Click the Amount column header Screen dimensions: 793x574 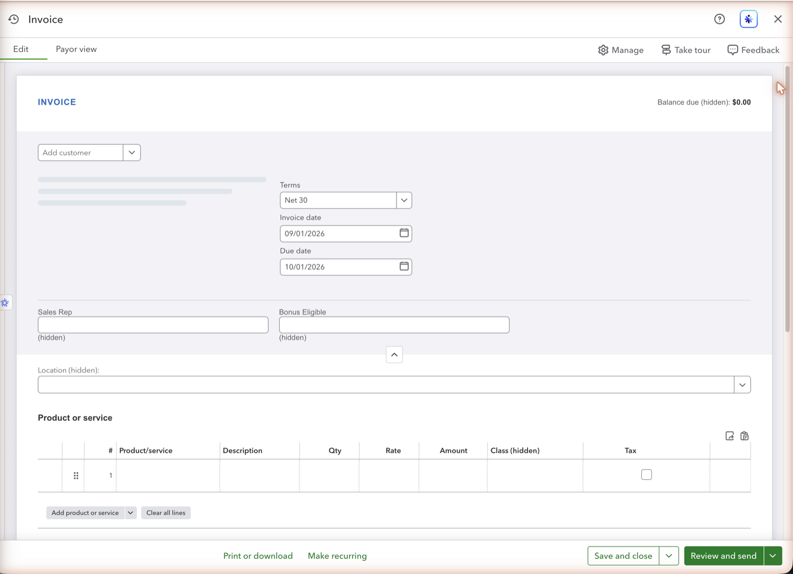coord(454,451)
